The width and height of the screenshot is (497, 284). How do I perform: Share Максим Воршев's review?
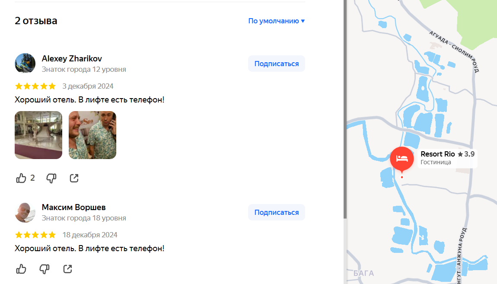(67, 269)
